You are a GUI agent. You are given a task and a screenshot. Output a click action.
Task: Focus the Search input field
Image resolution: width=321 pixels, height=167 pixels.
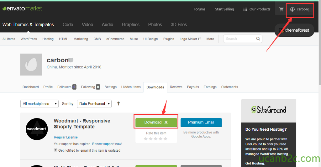pyautogui.click(x=239, y=39)
